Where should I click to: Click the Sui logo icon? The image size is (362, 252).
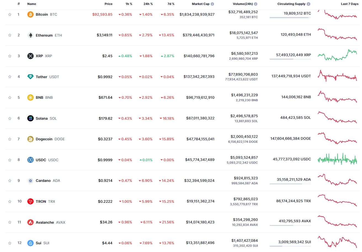click(x=30, y=243)
